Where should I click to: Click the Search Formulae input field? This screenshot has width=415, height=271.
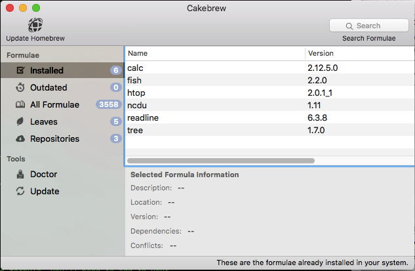[369, 26]
